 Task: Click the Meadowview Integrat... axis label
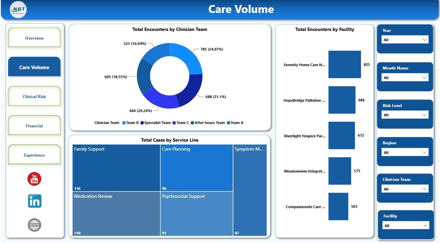305,171
